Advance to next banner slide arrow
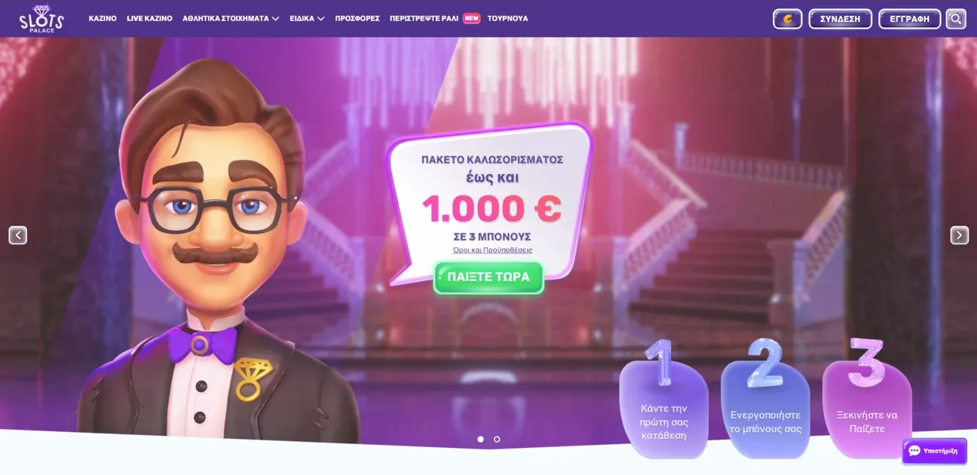Screen dimensions: 977x475 (x=959, y=235)
